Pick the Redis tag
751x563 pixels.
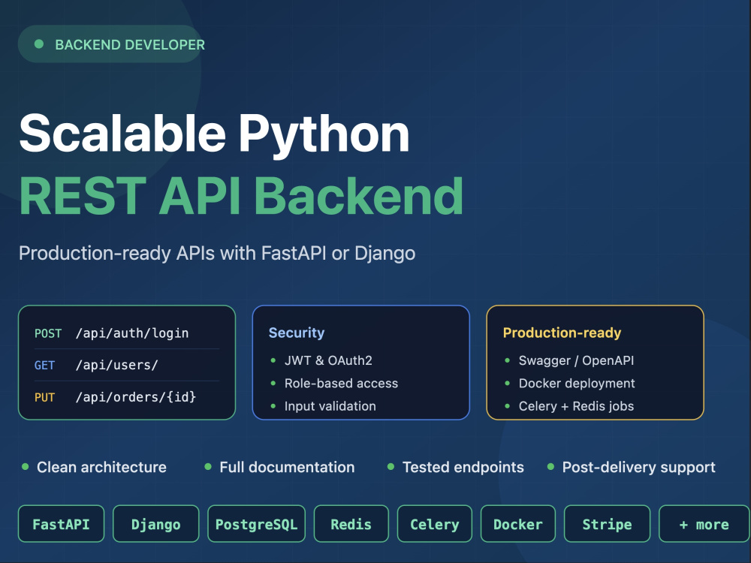point(351,524)
